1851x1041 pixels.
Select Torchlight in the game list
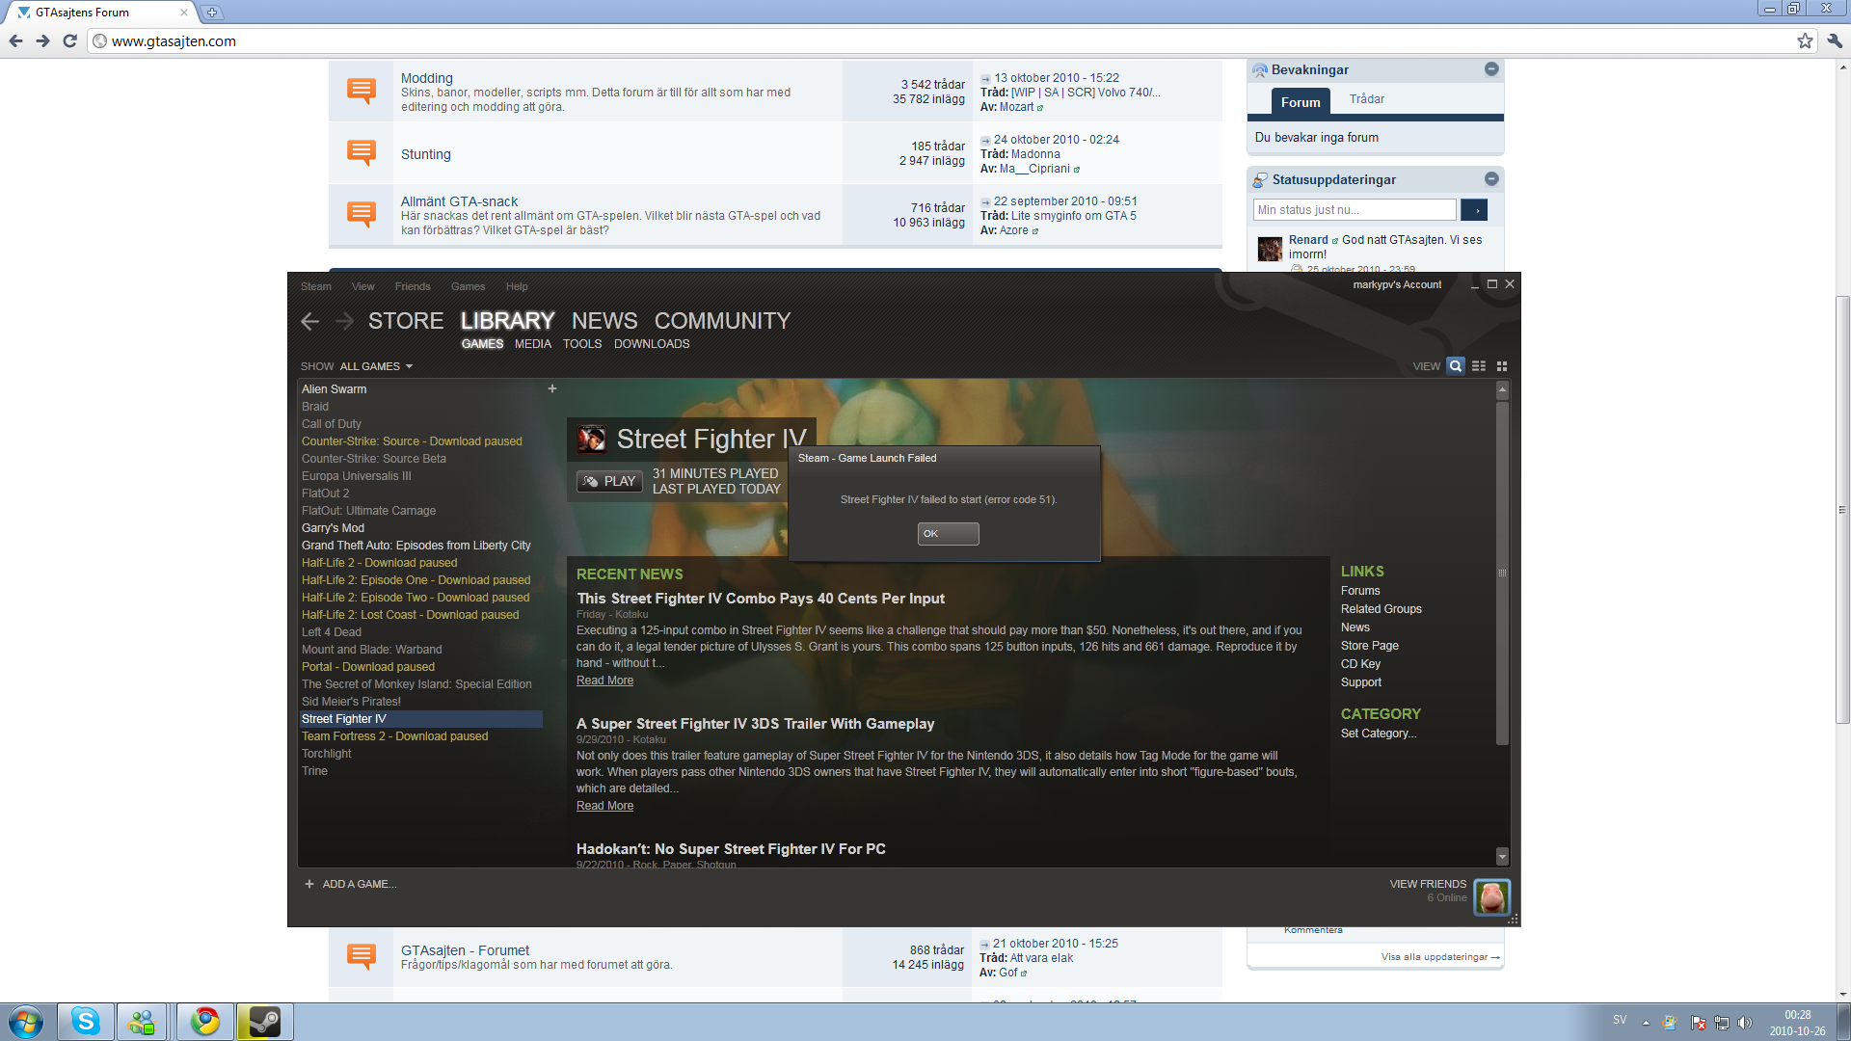click(326, 754)
